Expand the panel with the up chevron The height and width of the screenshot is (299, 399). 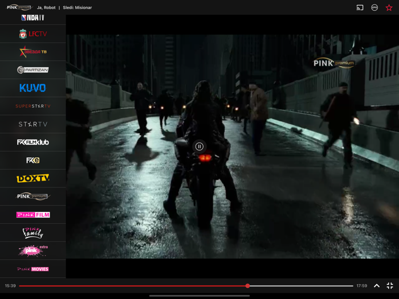pos(377,285)
